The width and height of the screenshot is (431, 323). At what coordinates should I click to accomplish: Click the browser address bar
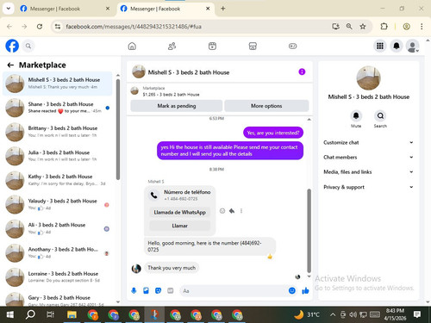coord(190,27)
